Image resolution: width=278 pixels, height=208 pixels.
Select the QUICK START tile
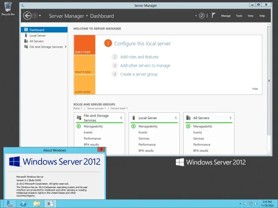click(x=85, y=45)
